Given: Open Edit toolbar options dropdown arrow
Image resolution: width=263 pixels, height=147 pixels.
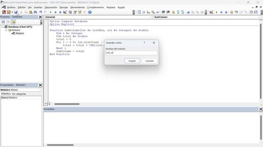Looking at the screenshot, I should (x=206, y=12).
